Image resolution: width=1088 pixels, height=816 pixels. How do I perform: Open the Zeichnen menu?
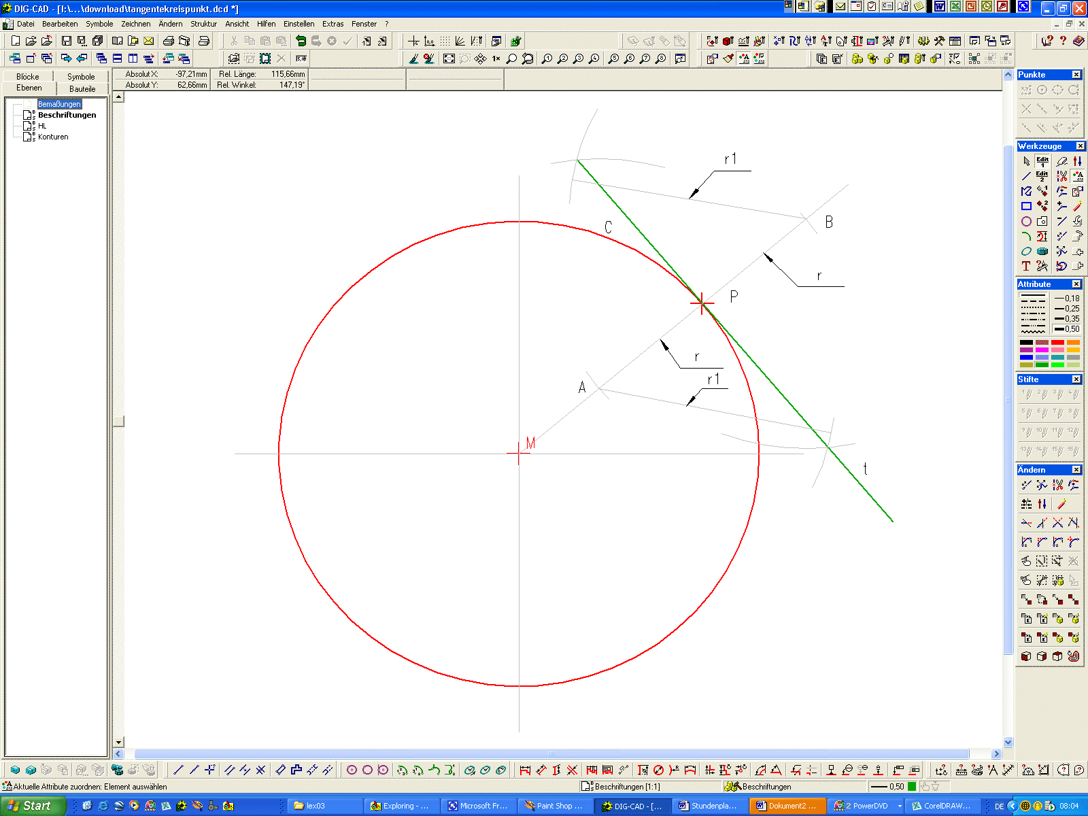136,24
